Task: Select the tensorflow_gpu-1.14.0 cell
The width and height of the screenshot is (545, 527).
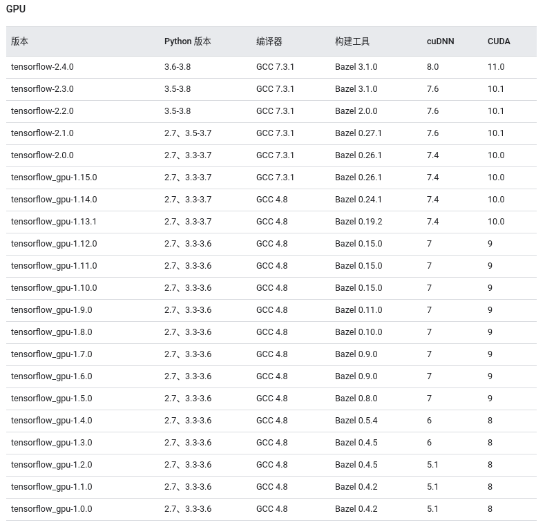Action: tap(54, 200)
